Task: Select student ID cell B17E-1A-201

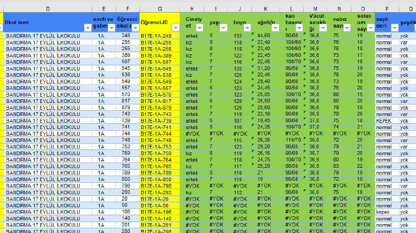Action: click(x=159, y=225)
